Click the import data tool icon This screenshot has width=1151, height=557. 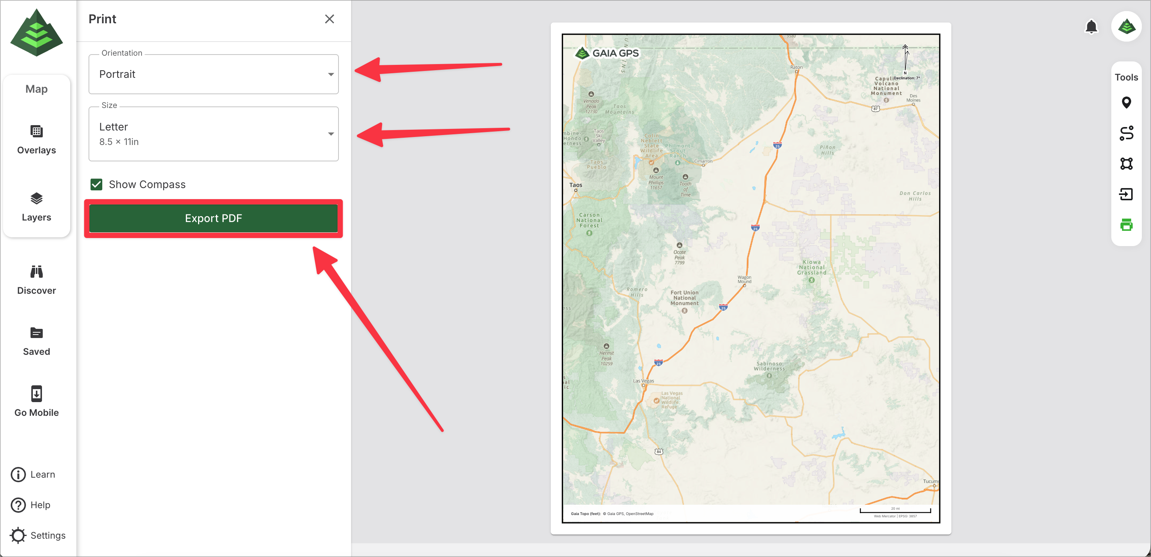point(1126,194)
